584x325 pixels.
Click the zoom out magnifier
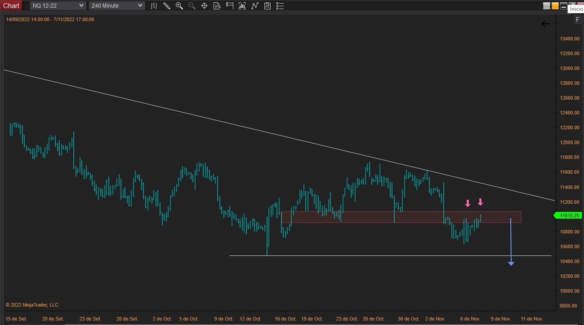(192, 6)
